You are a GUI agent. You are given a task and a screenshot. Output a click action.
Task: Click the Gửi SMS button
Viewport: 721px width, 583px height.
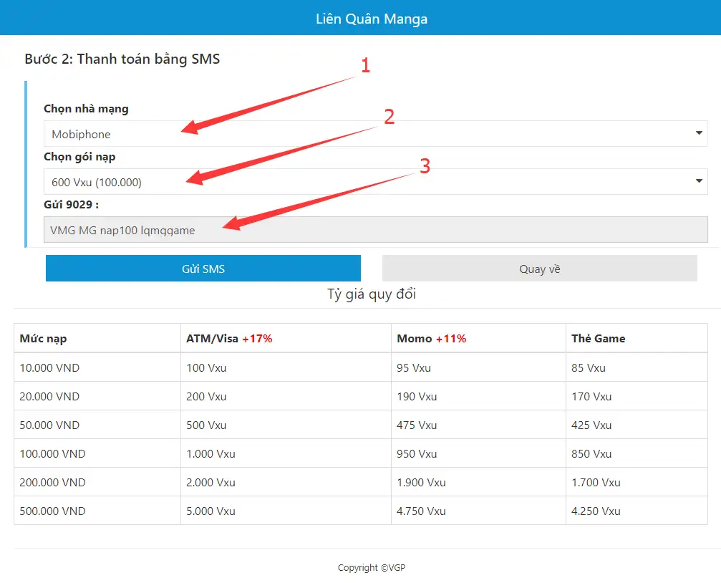203,269
